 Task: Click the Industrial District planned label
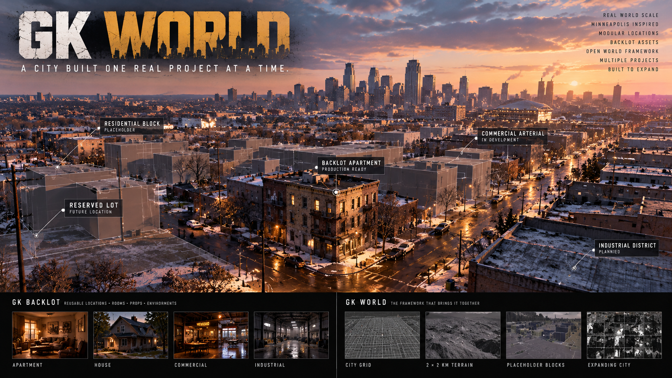[627, 248]
